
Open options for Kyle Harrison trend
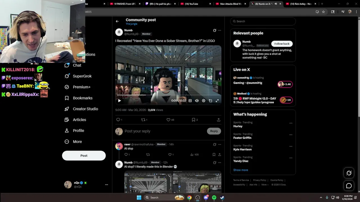click(291, 146)
